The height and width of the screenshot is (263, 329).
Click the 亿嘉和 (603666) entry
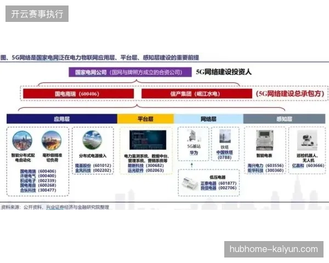click(x=308, y=165)
